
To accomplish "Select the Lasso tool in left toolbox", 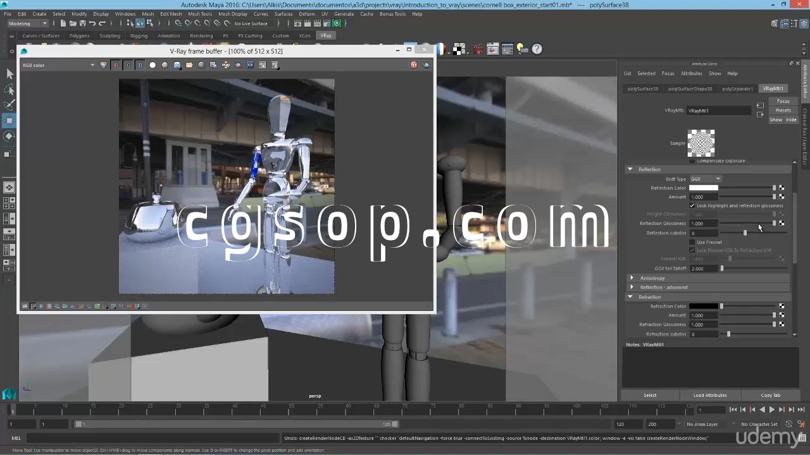I will [9, 90].
